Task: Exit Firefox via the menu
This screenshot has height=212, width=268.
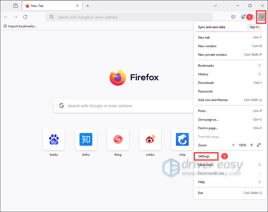Action: 230,193
